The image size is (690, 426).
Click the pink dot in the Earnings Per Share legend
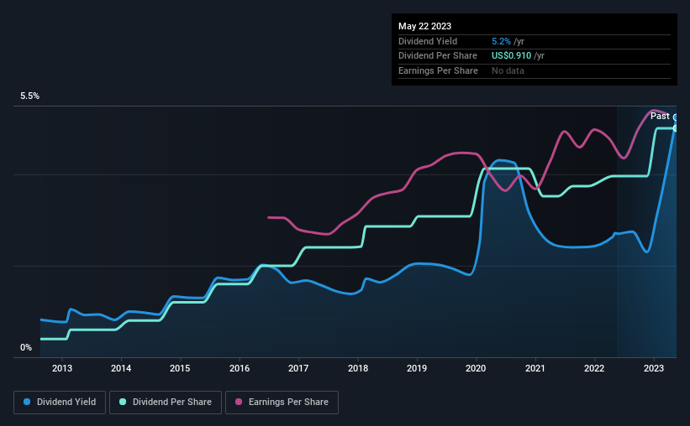point(240,403)
